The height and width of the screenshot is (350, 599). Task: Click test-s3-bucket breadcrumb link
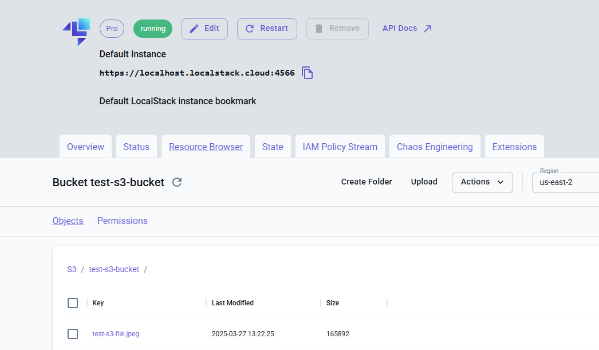[114, 269]
